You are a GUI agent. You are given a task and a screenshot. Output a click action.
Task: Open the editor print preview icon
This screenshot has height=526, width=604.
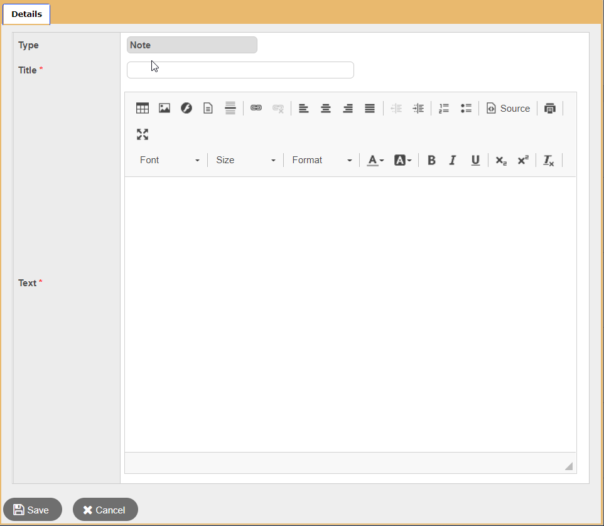coord(550,108)
